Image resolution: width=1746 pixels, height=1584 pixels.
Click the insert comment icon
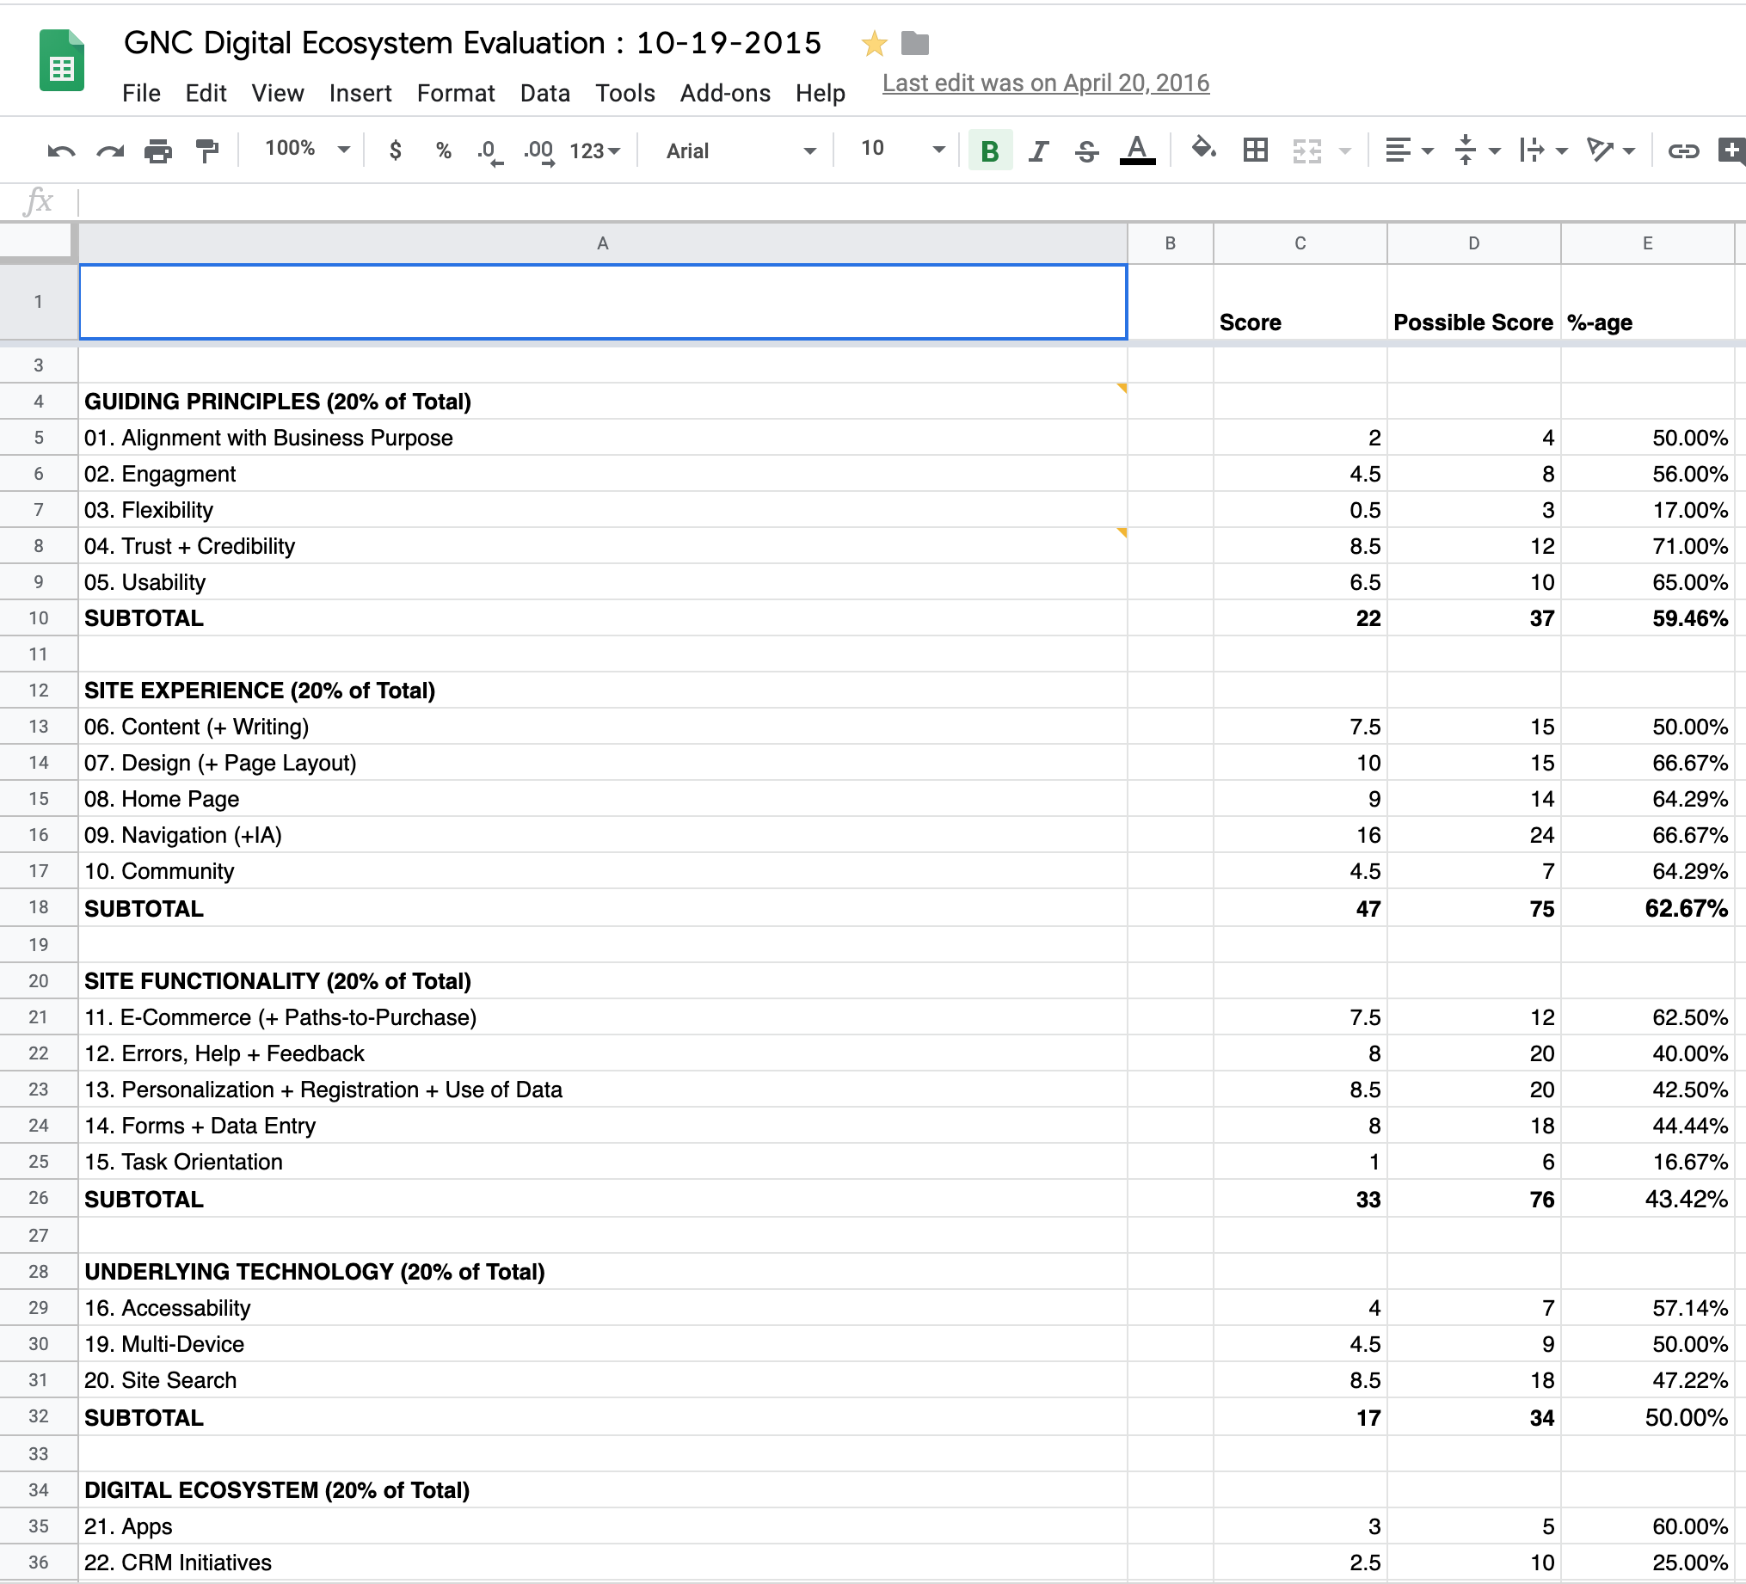(x=1731, y=150)
